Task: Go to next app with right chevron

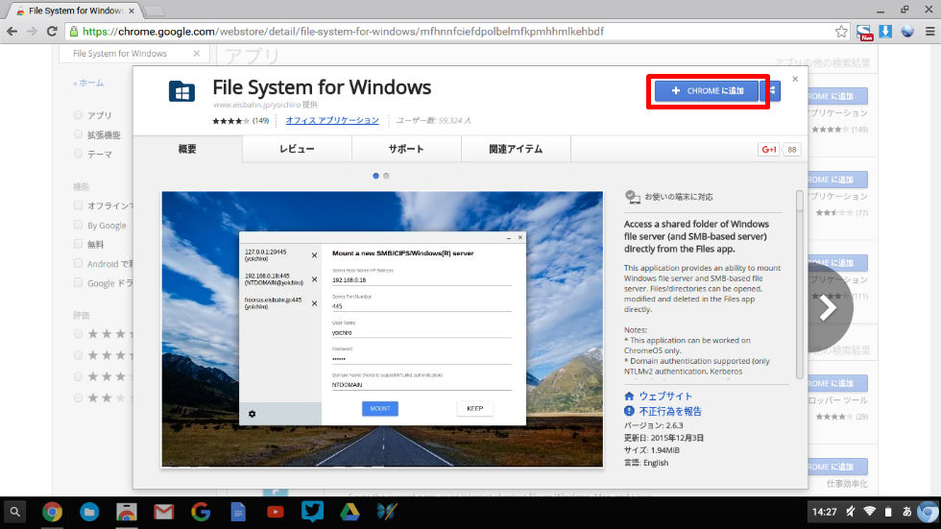Action: tap(830, 307)
